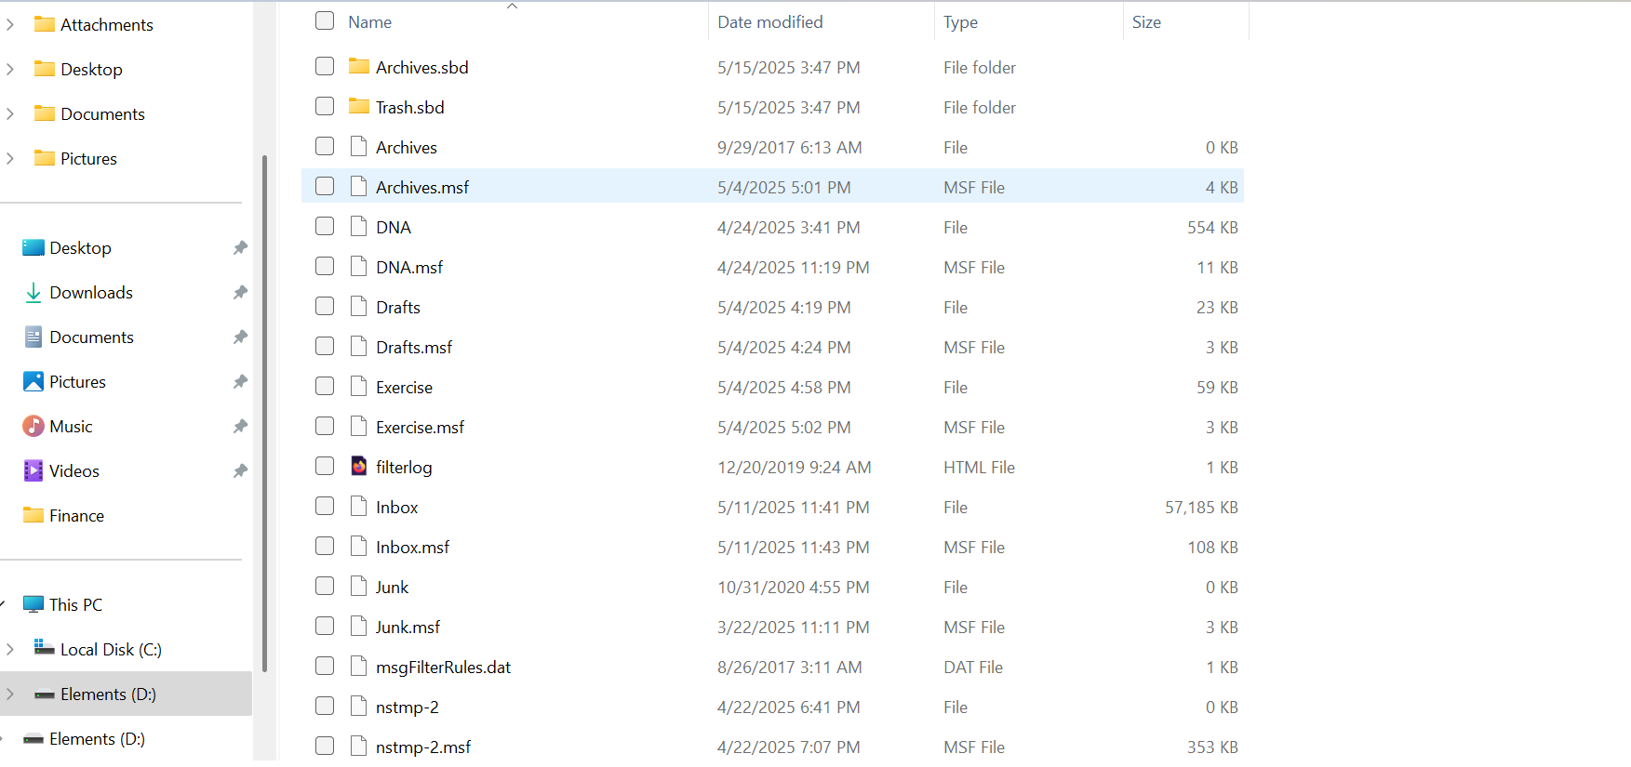Click the DNA file icon
This screenshot has height=767, width=1631.
[x=359, y=226]
